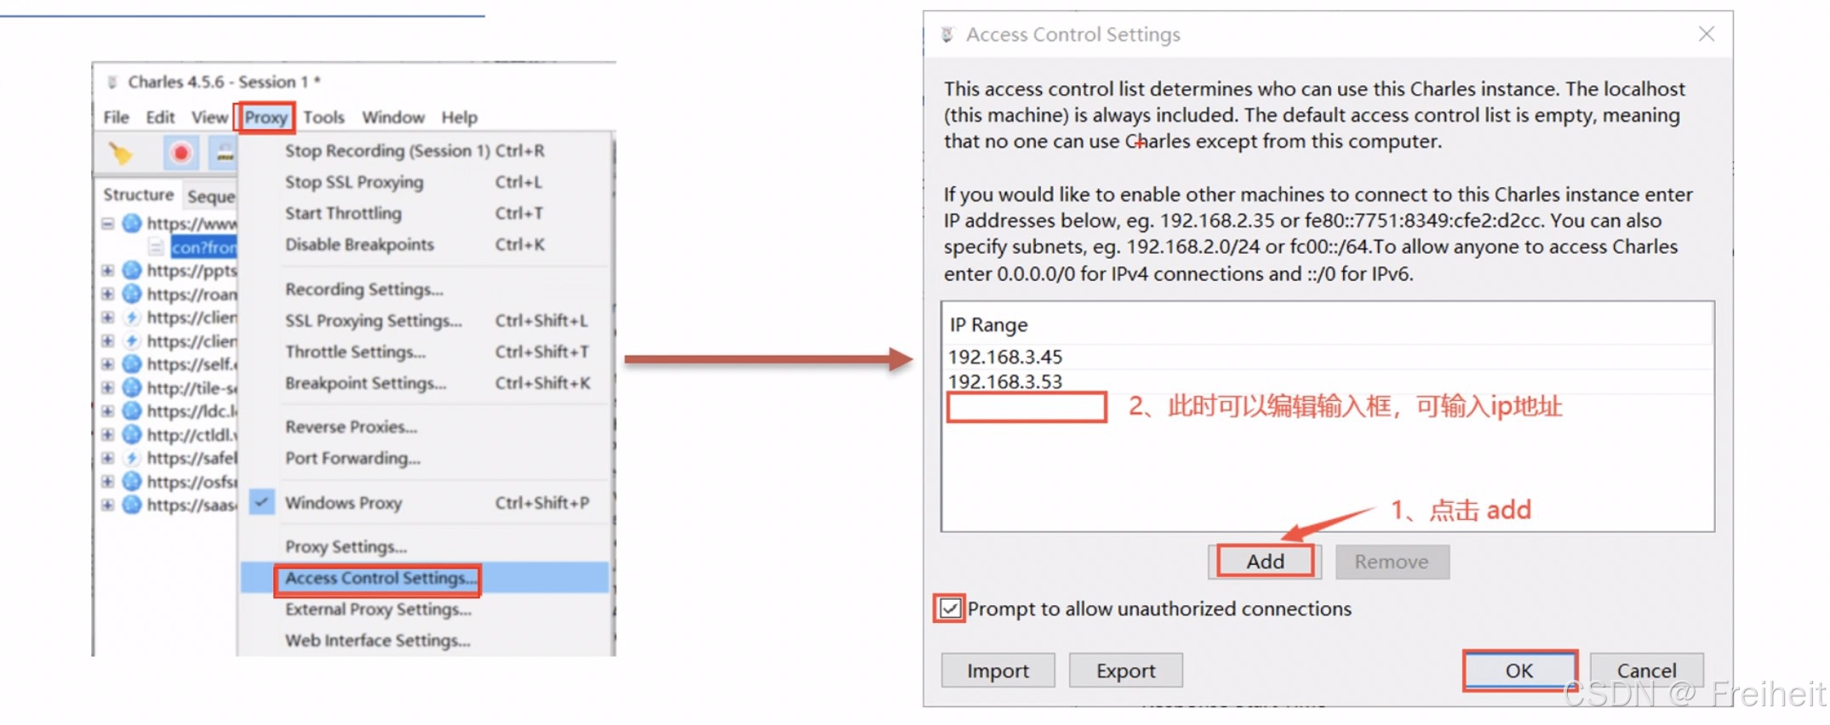Open the Help menu

(460, 117)
